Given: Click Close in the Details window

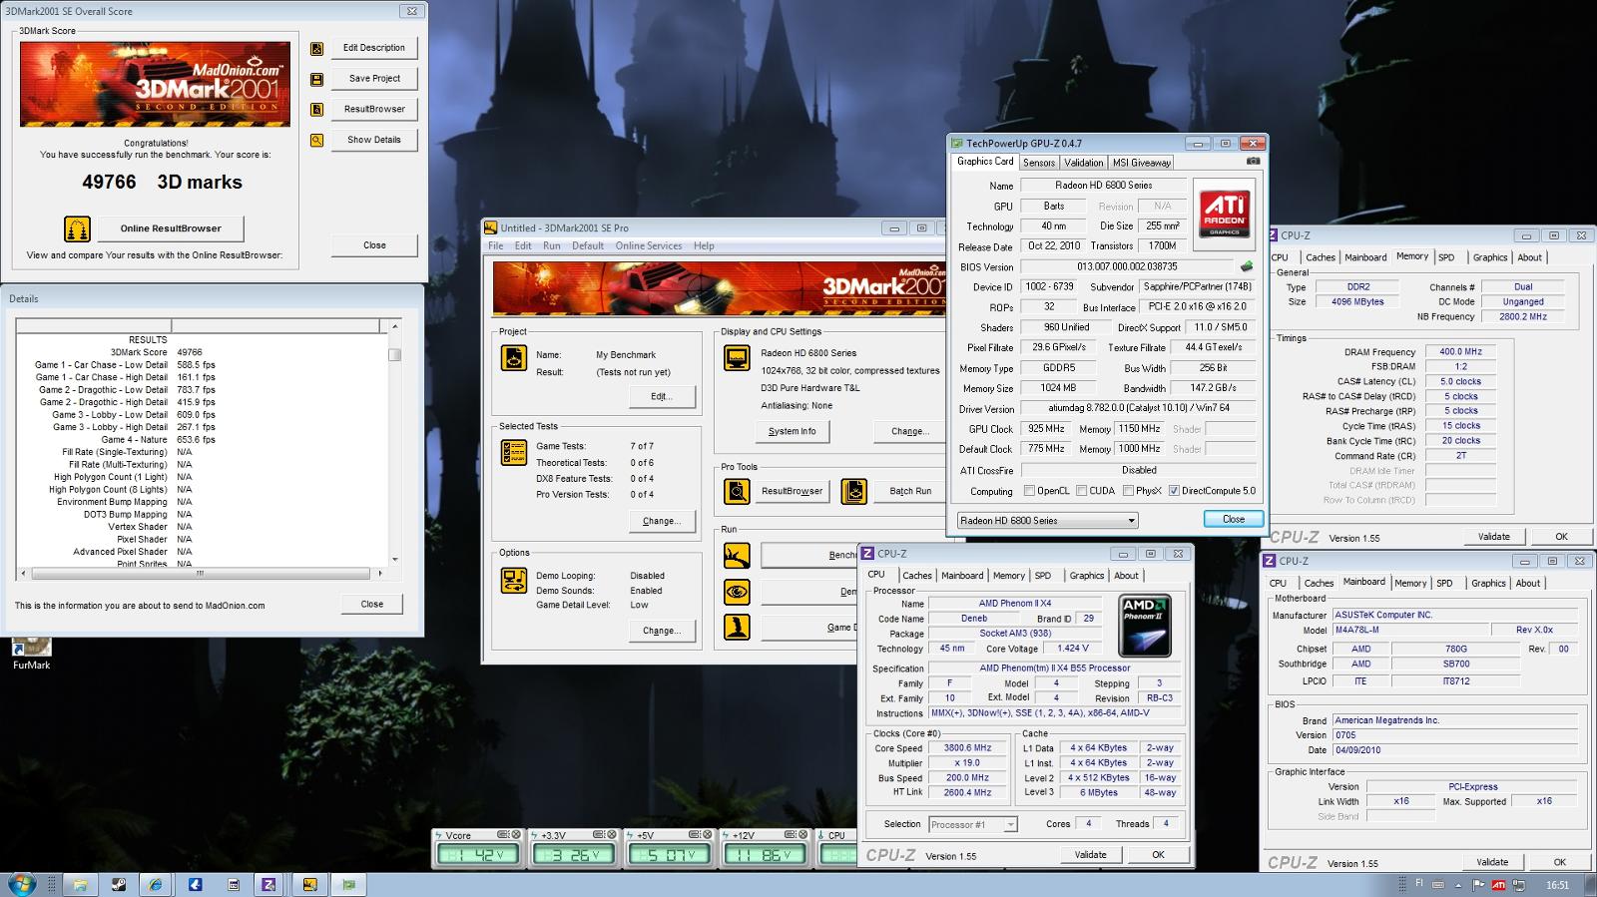Looking at the screenshot, I should [372, 605].
